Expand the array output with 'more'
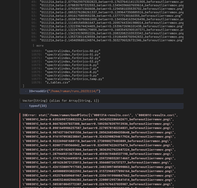This screenshot has height=188, width=197. (x=40, y=46)
